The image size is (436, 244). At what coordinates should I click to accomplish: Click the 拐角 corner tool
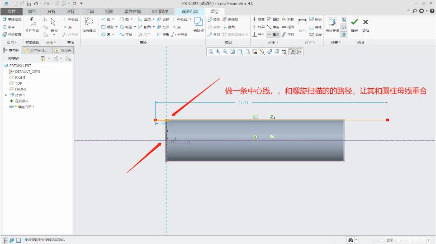pos(229,27)
